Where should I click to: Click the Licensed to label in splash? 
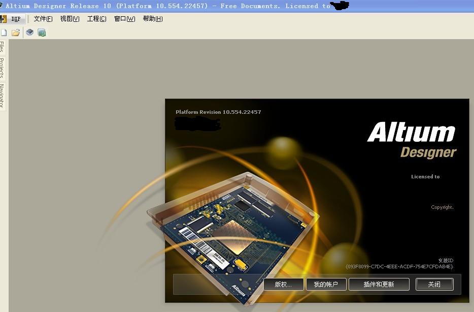coord(425,177)
